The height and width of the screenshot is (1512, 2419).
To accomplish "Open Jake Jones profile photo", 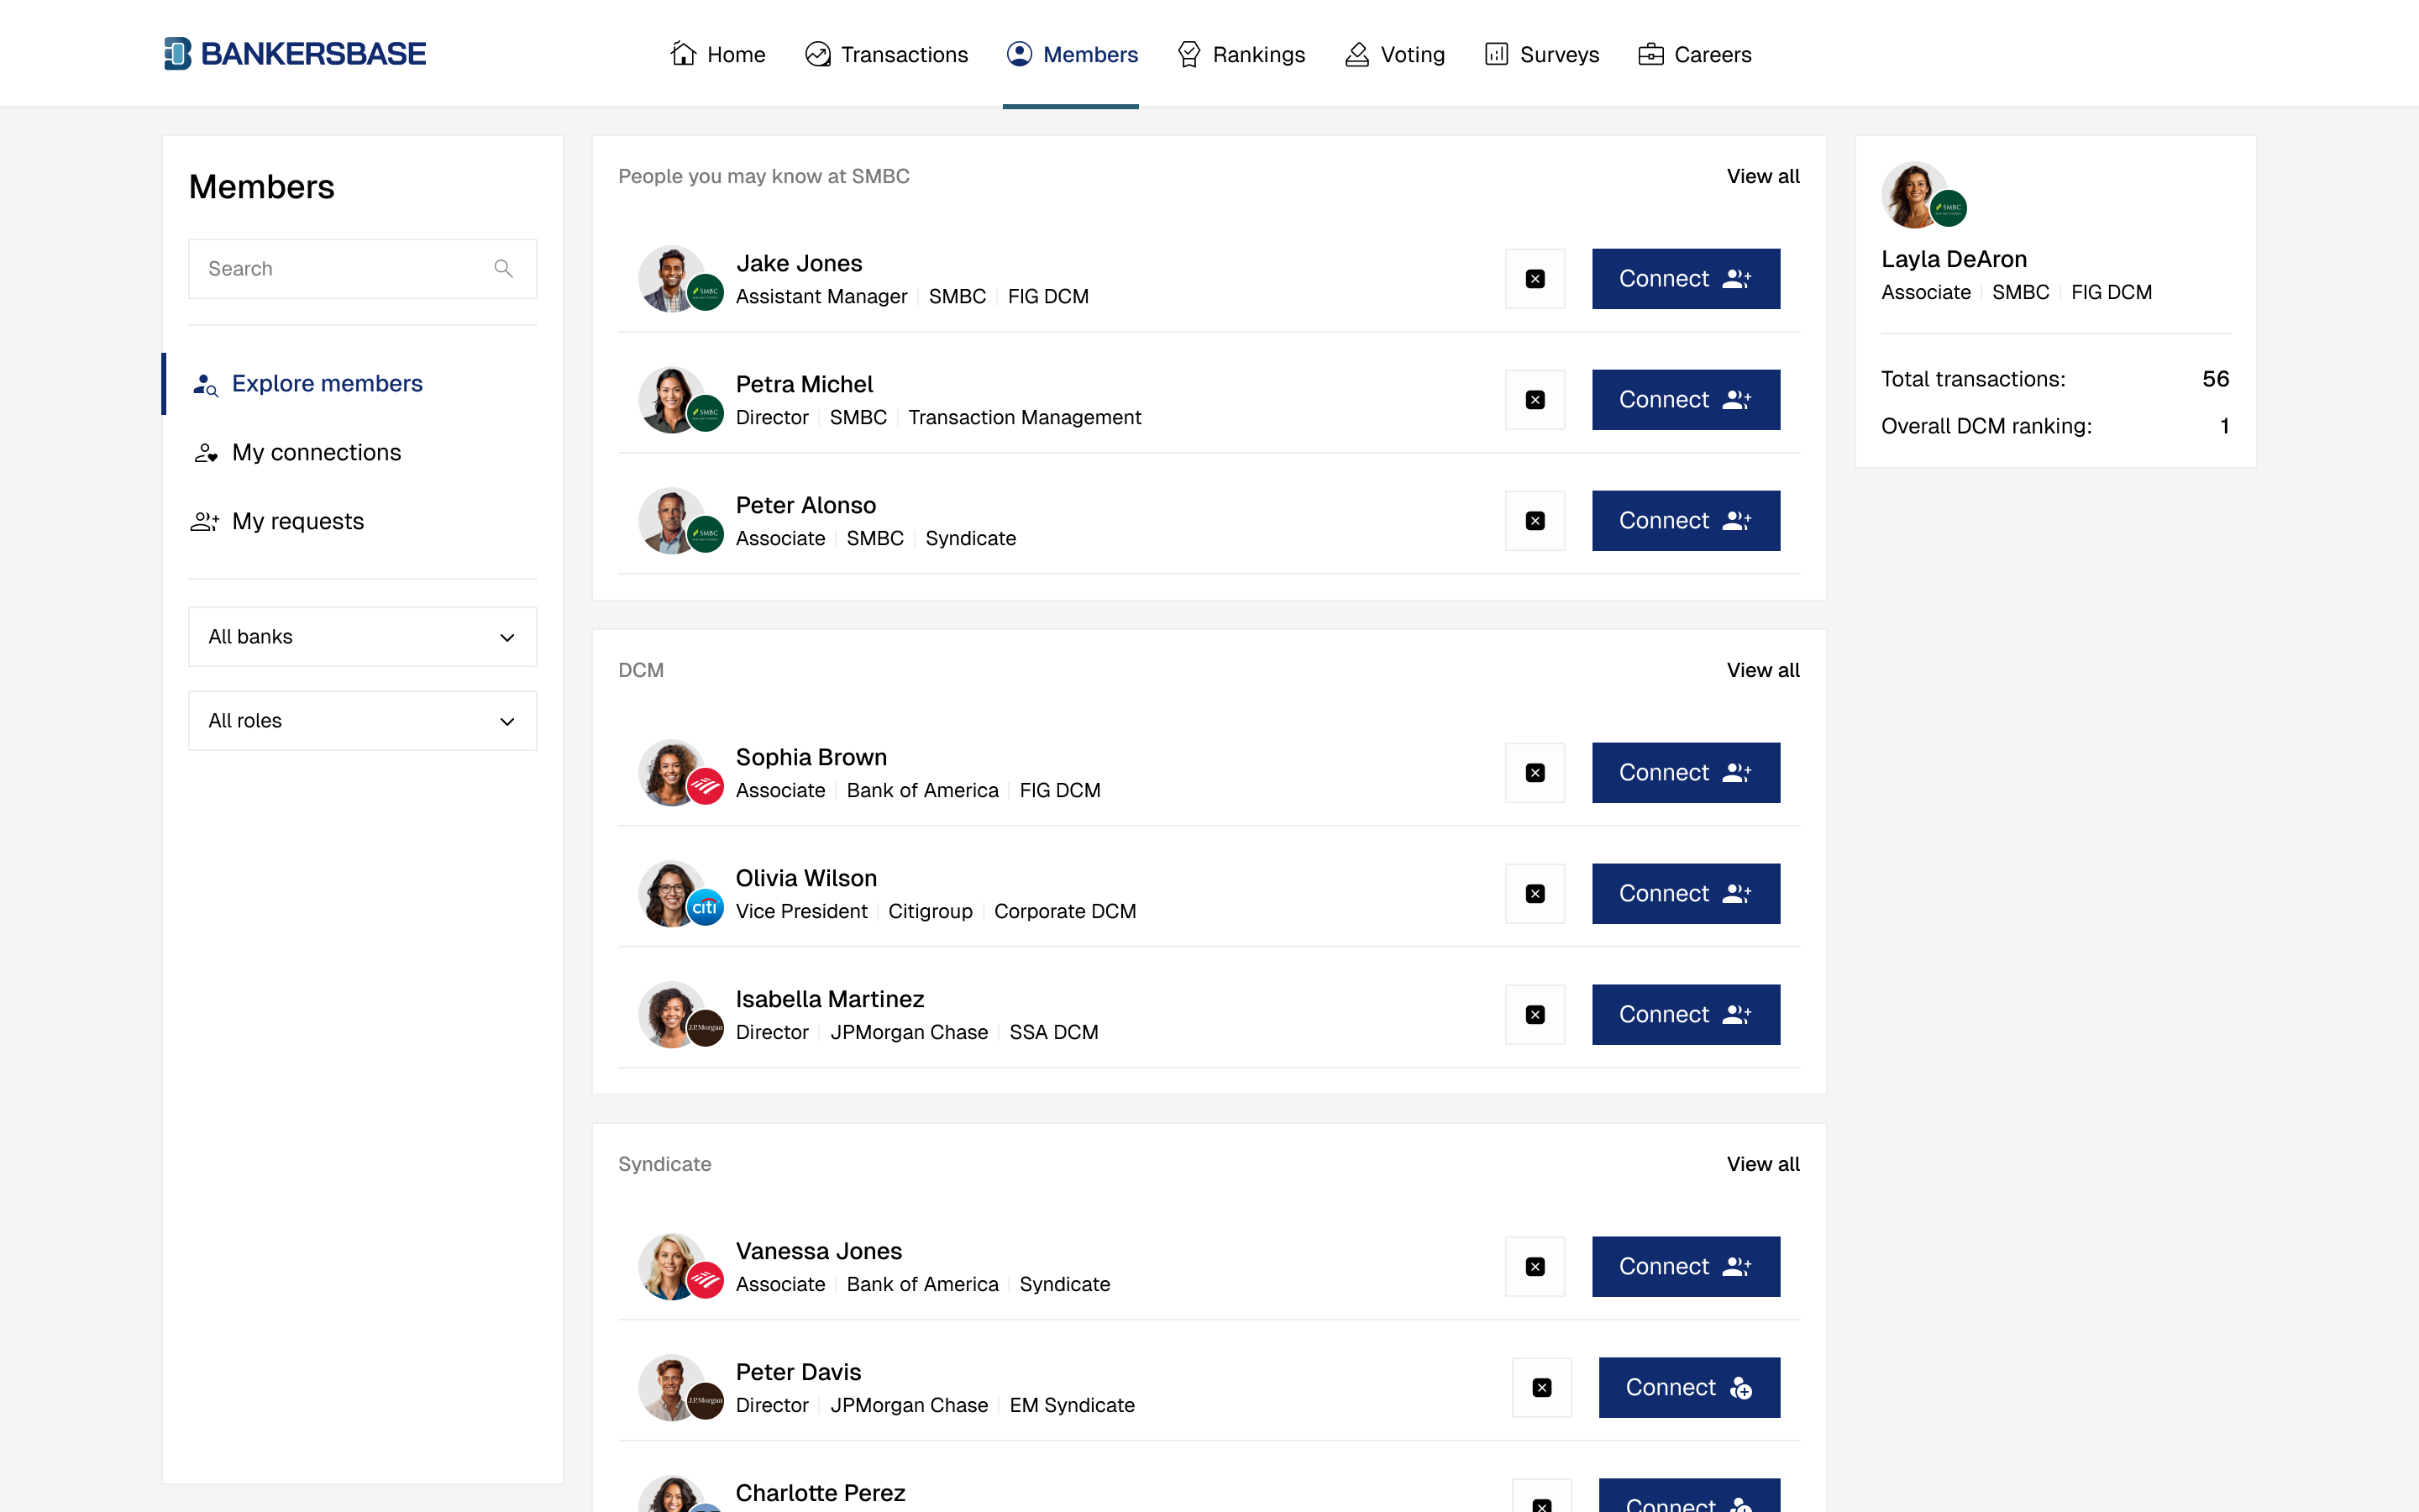I will coord(672,279).
